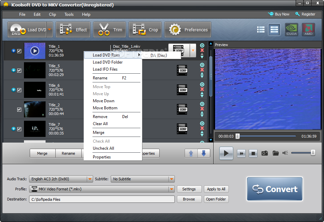Click Title_5 MKV format icon
This screenshot has width=324, height=222.
click(x=182, y=70)
